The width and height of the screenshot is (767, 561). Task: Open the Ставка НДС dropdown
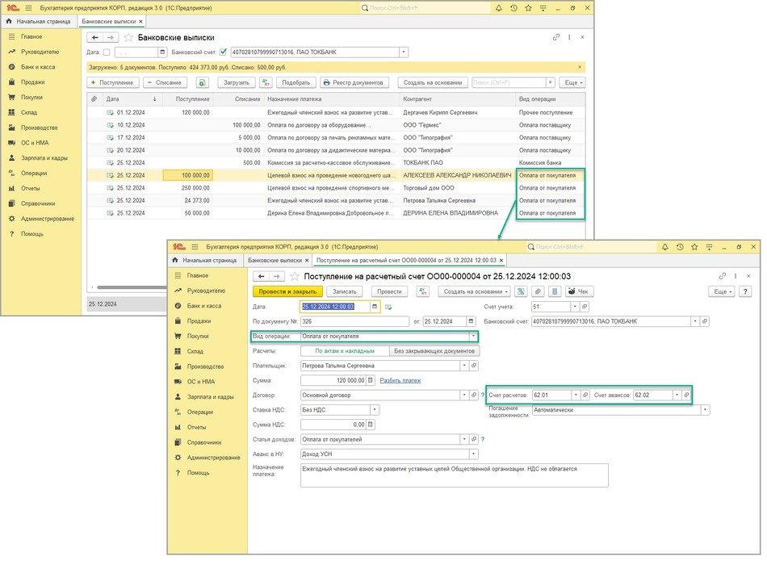(x=375, y=409)
